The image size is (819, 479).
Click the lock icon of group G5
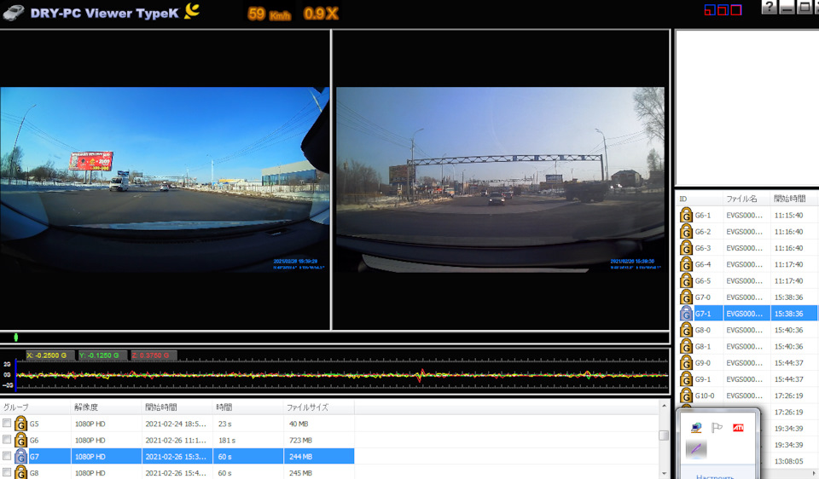(20, 424)
